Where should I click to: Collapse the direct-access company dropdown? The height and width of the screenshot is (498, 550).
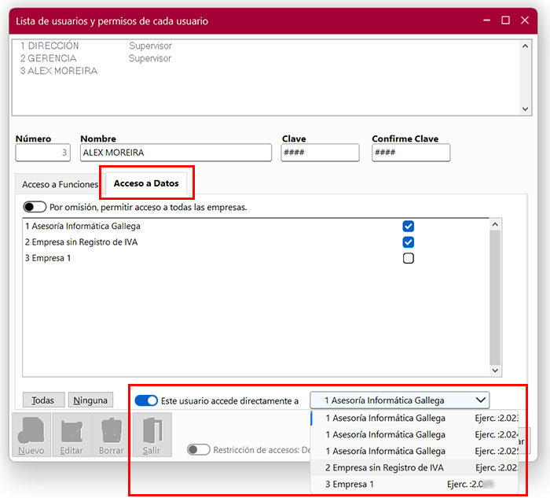(480, 400)
